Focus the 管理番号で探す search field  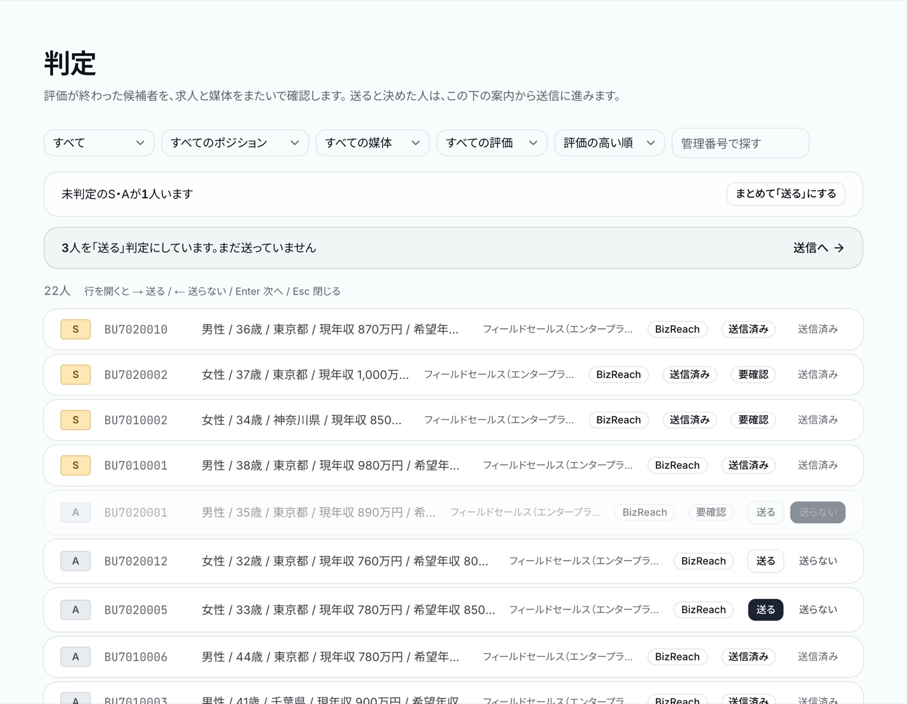coord(740,143)
